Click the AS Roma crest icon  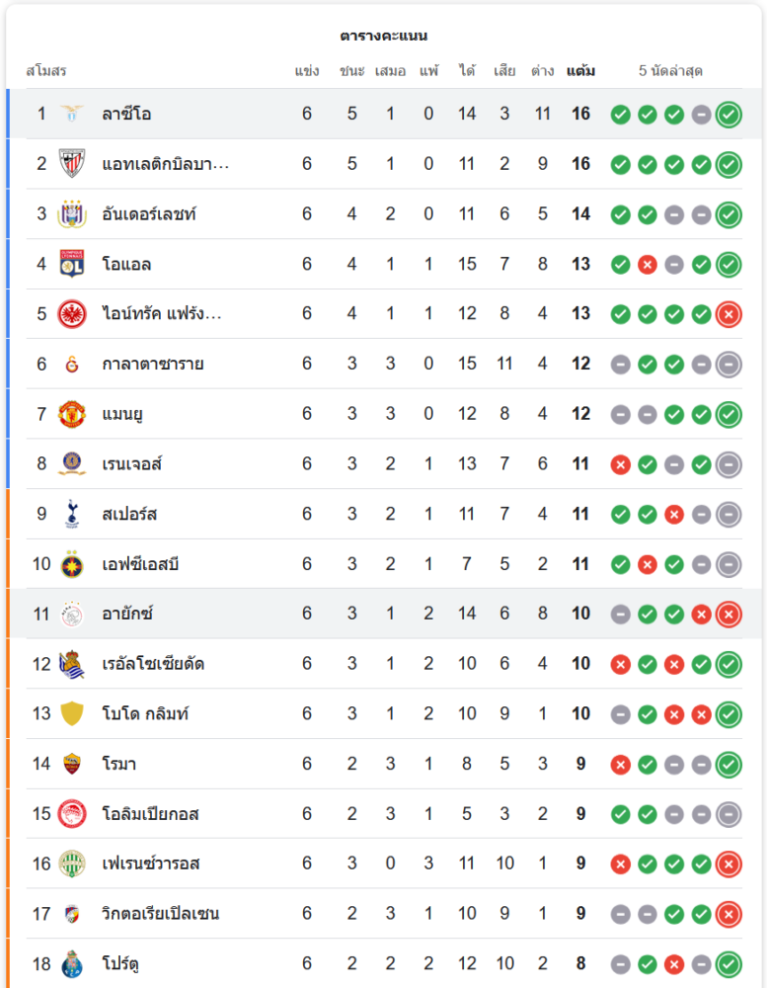point(72,764)
